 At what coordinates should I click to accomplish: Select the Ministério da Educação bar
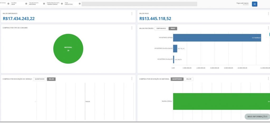175,49
